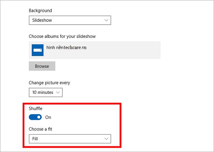Click the chevron arrow beside 10 minutes
The image size is (214, 152).
pos(58,92)
